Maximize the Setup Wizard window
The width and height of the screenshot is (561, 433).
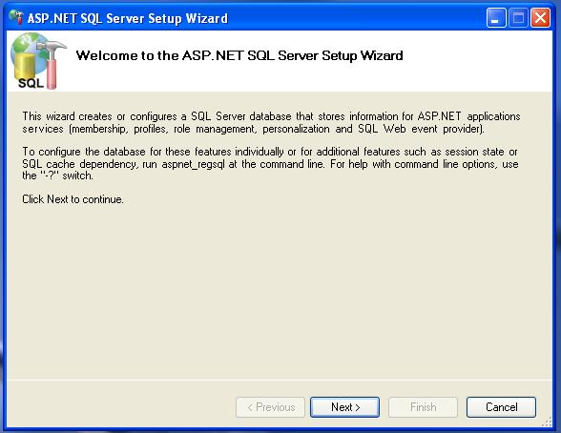coord(518,17)
